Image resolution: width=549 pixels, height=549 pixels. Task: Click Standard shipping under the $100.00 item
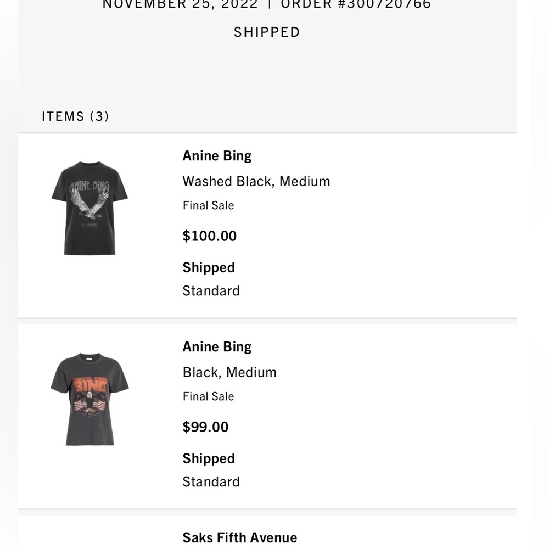click(211, 290)
